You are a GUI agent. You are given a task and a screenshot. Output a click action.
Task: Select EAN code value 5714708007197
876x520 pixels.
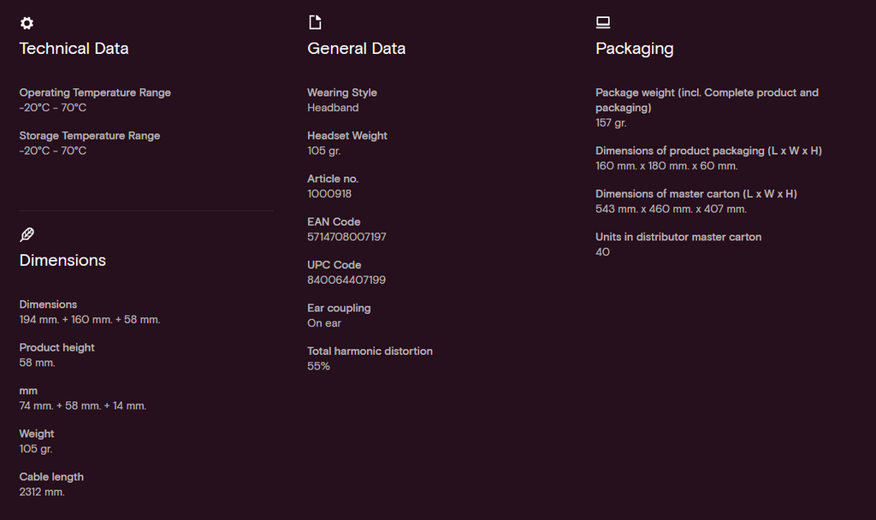coord(346,237)
